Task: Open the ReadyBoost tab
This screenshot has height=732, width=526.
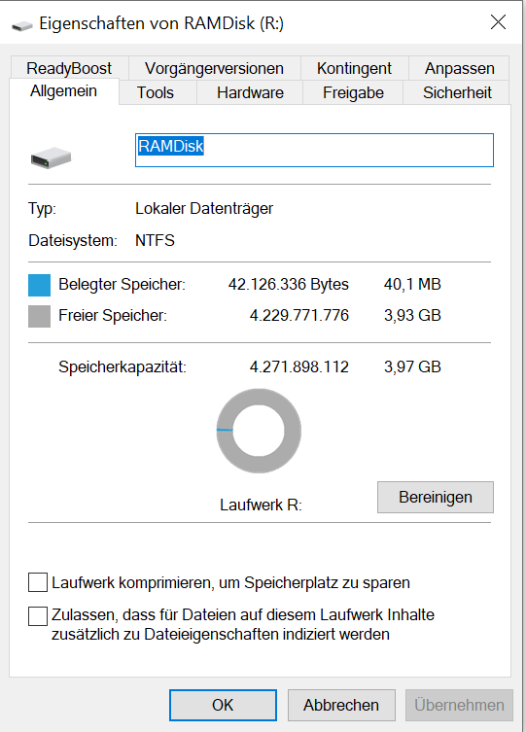Action: click(69, 69)
